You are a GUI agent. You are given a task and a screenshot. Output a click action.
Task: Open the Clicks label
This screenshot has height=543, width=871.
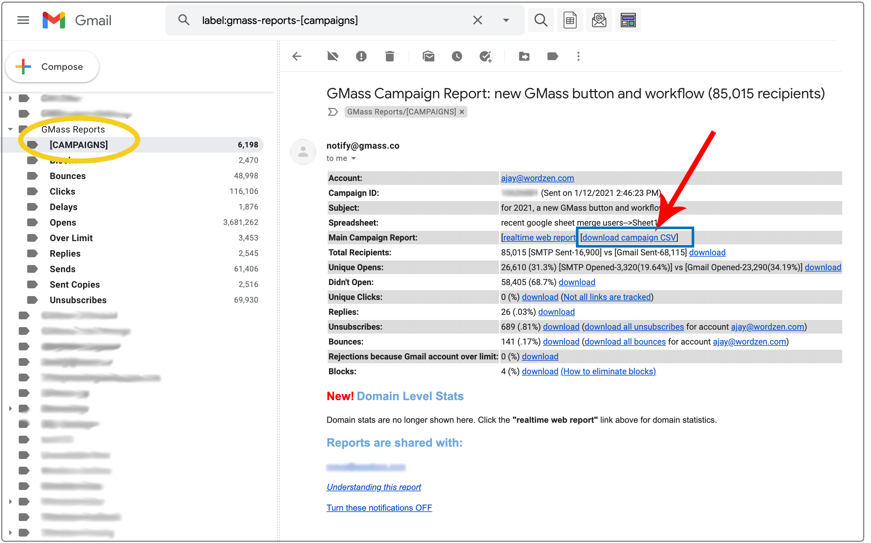(x=62, y=192)
